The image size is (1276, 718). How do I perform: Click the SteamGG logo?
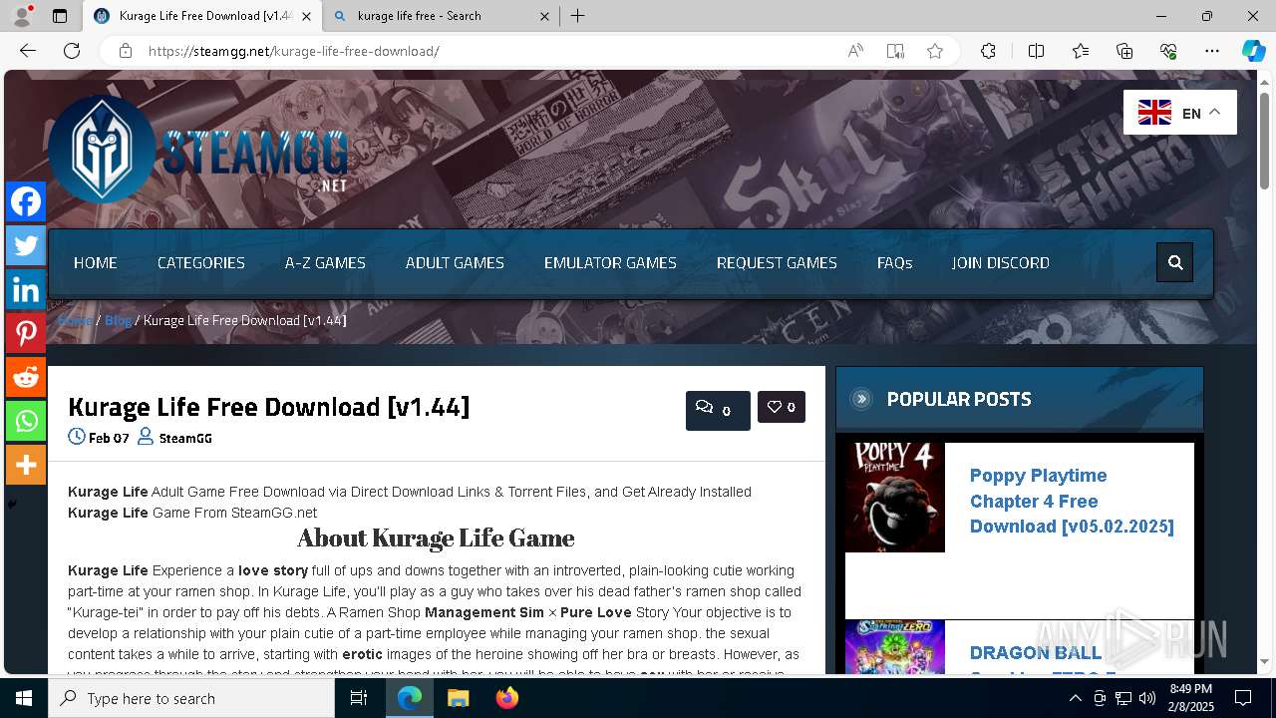197,150
